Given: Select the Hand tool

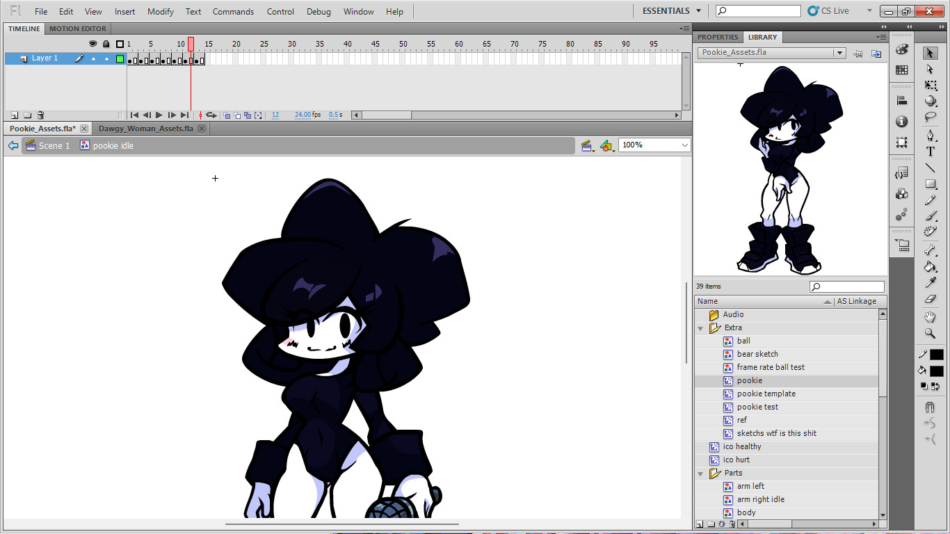Looking at the screenshot, I should pos(931,317).
